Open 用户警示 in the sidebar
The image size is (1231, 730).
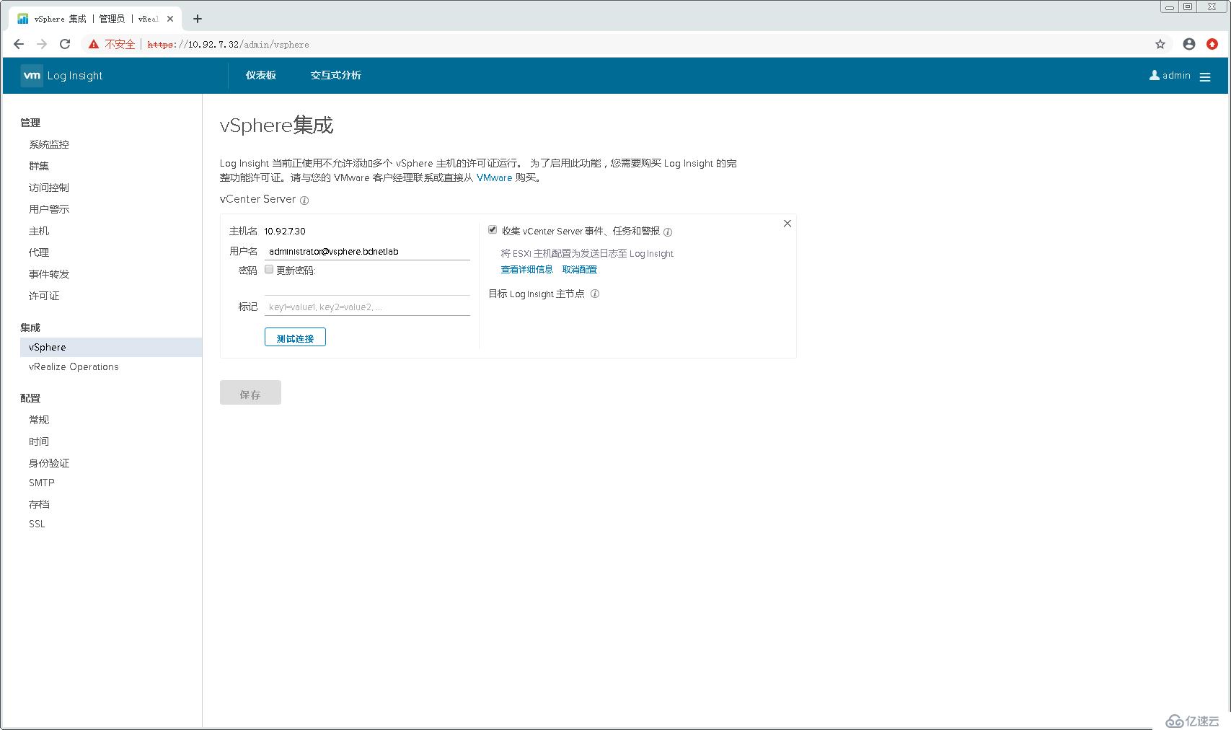coord(49,209)
